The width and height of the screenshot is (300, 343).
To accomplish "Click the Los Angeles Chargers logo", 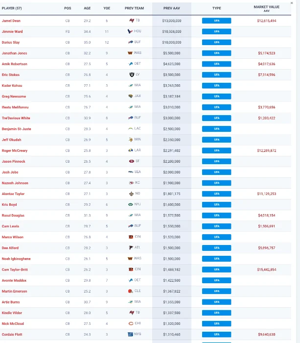I will point(130,129).
